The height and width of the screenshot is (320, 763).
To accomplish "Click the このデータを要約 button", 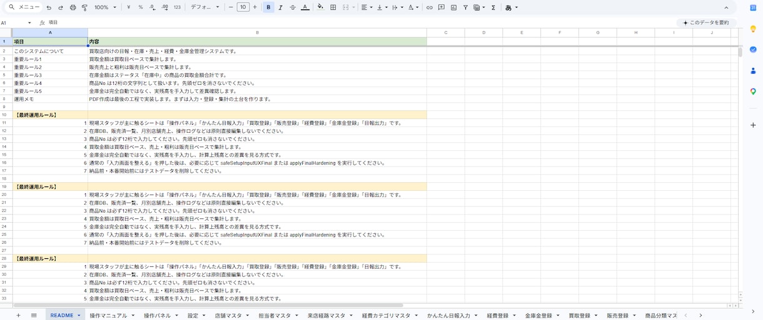I will (706, 22).
